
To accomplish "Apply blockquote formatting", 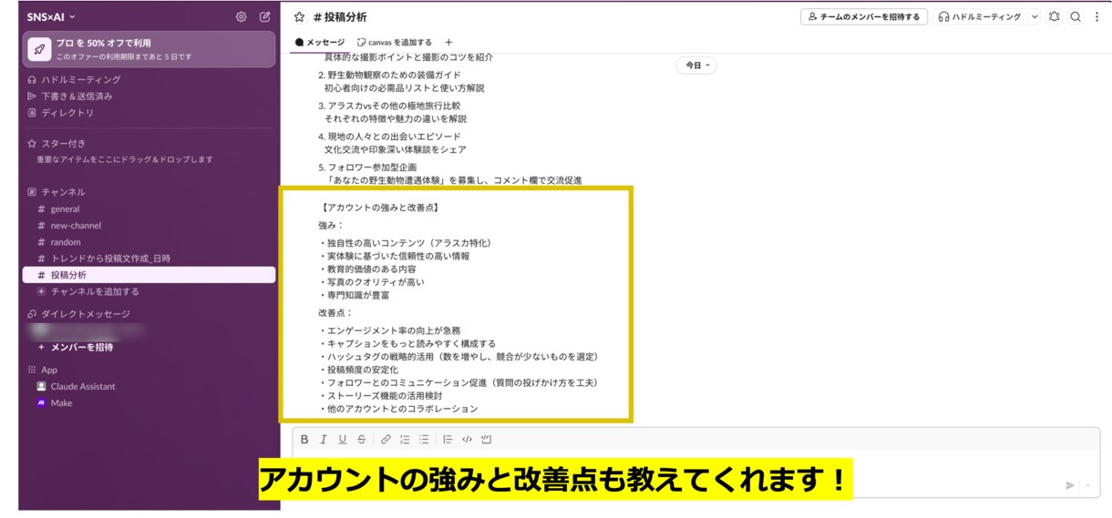I will pyautogui.click(x=448, y=440).
